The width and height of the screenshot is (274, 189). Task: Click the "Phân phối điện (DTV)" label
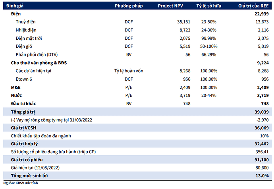37,54
